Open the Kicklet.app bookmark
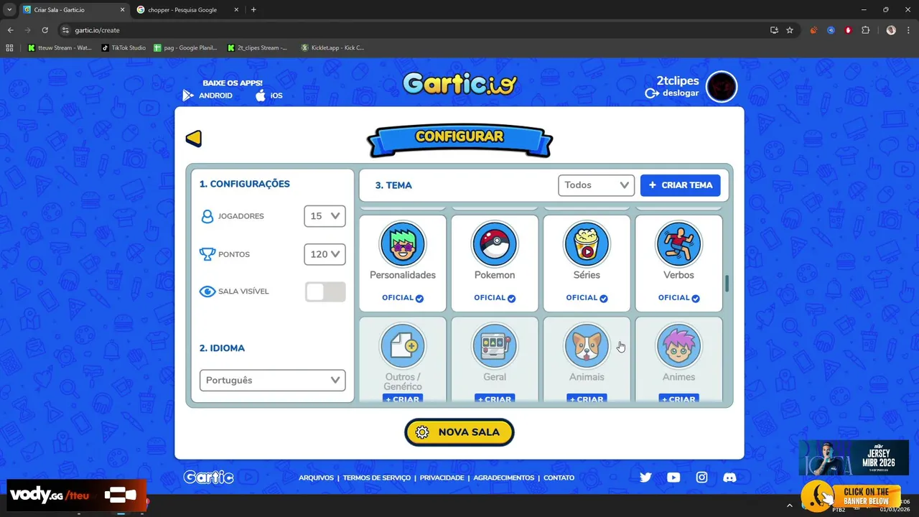The height and width of the screenshot is (517, 919). point(332,48)
